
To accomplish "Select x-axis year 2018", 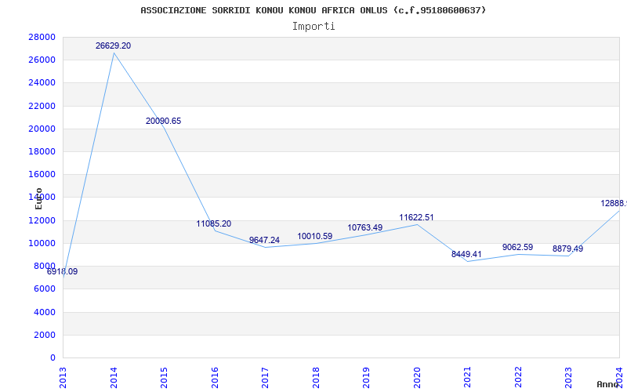I will pyautogui.click(x=316, y=378).
